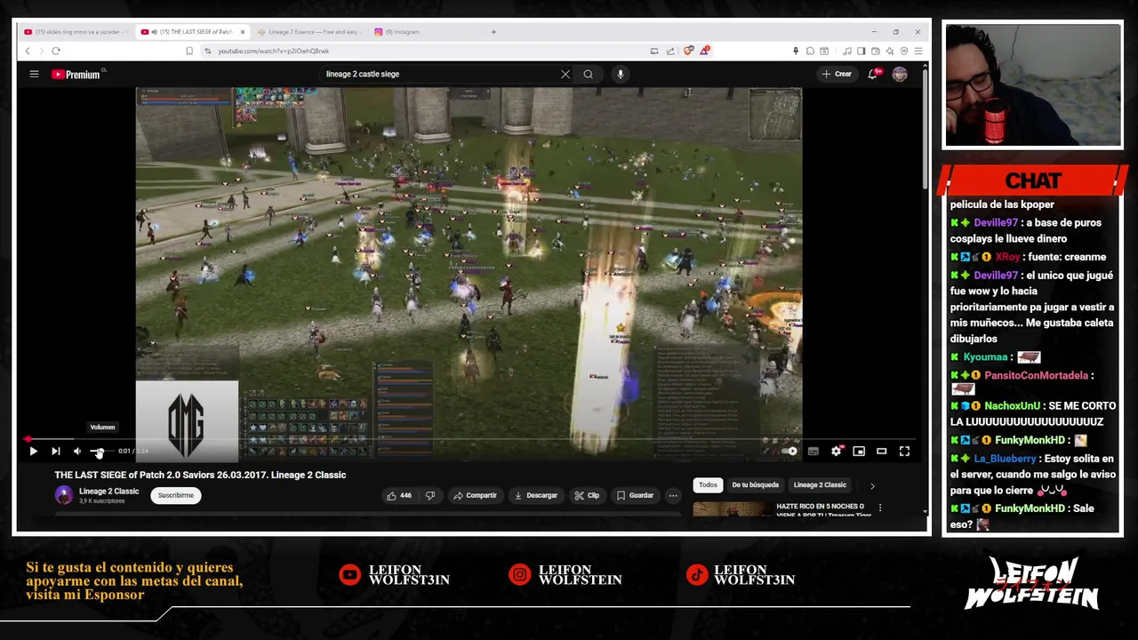1138x640 pixels.
Task: Click the youtube.com address bar URL
Action: [273, 51]
